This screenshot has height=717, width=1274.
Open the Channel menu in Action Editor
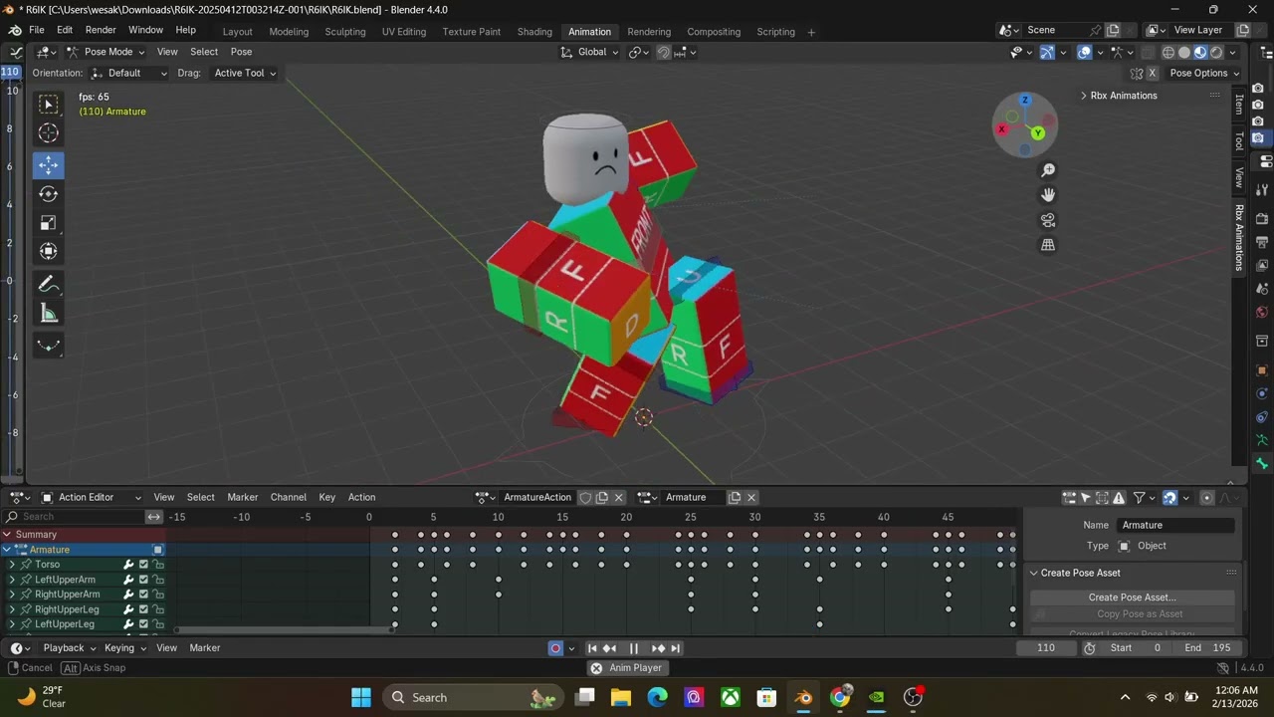(x=288, y=497)
